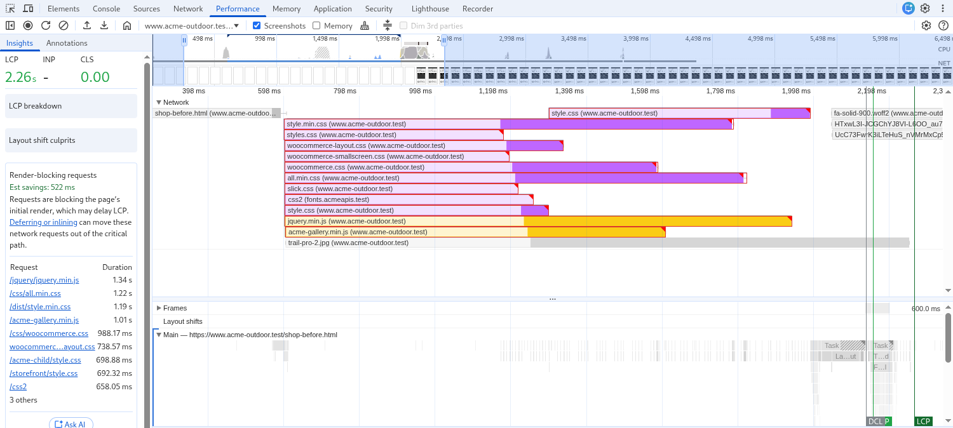This screenshot has width=953, height=428.
Task: Open DevTools more options menu
Action: coord(942,8)
